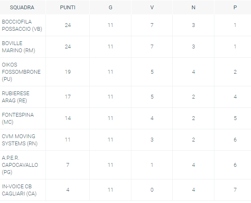This screenshot has width=251, height=203.
Task: Select the V column header
Action: point(152,8)
